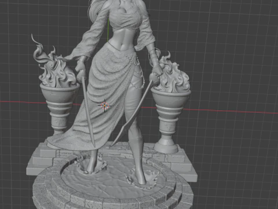The height and width of the screenshot is (209, 278).
Task: Select the curved scimitar blade
Action: pos(131,115)
